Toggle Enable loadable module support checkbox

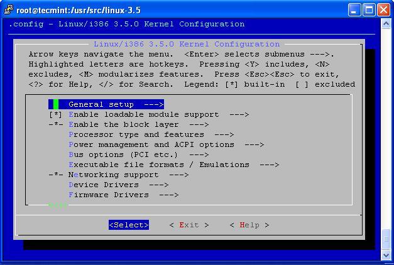(55, 114)
